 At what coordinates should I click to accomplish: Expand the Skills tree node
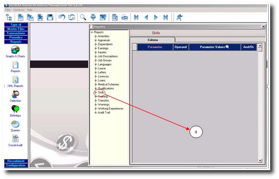click(95, 92)
